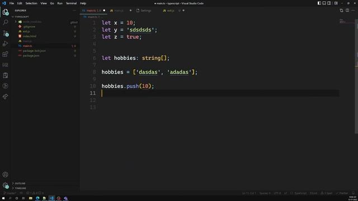The height and width of the screenshot is (201, 358).
Task: Click the master branch in the status bar
Action: [x=10, y=193]
